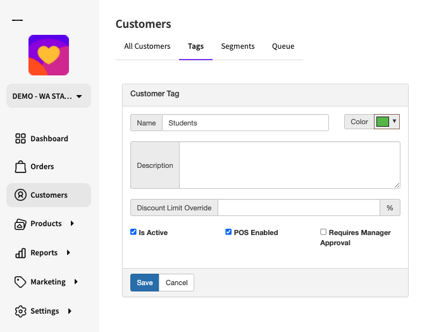Switch to the All Customers tab
Screen dimensions: 446x332
tap(147, 46)
